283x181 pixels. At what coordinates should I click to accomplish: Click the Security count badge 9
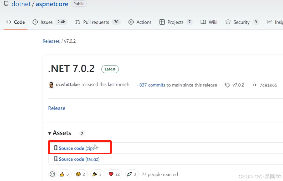(256, 22)
